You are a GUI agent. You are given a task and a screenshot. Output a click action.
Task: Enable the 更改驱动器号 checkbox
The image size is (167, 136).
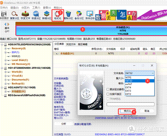(x=108, y=89)
